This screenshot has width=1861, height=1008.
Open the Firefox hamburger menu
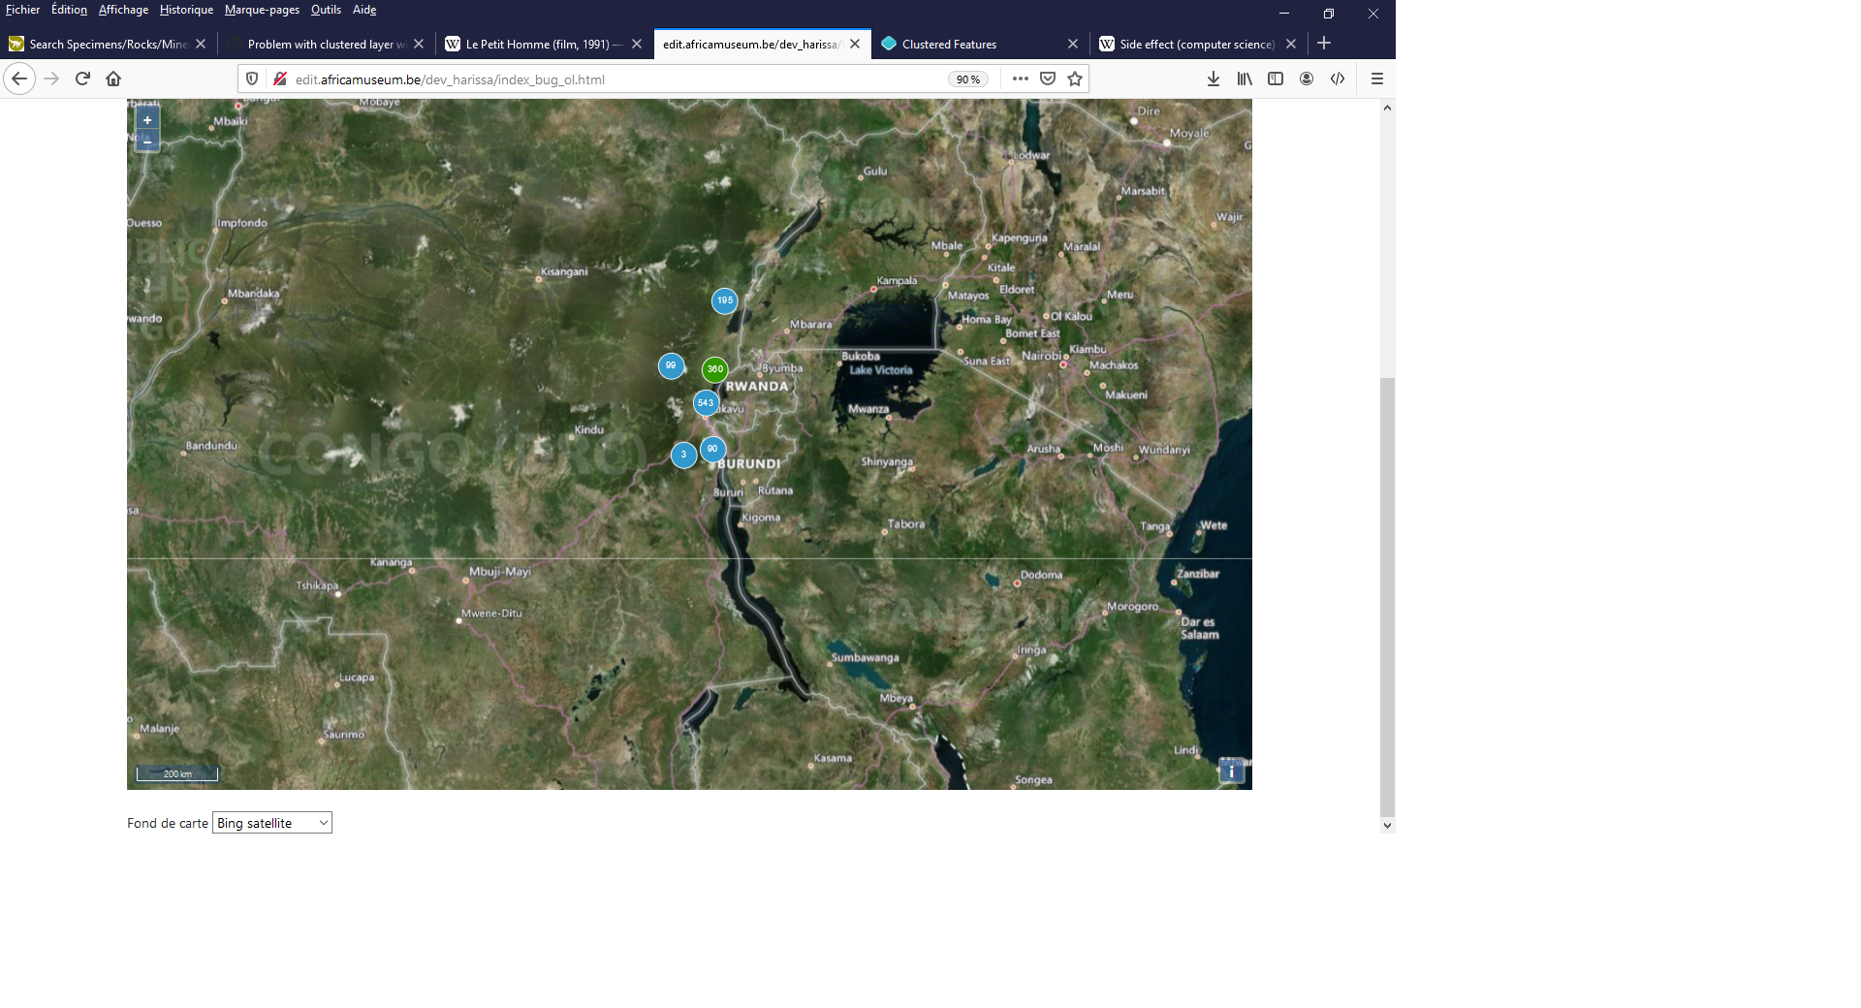(1377, 79)
